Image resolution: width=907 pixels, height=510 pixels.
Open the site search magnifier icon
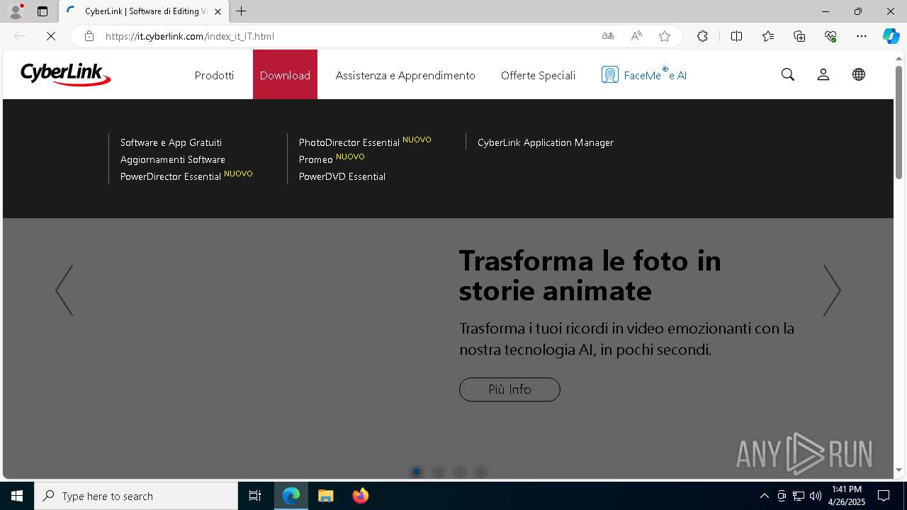pos(788,74)
